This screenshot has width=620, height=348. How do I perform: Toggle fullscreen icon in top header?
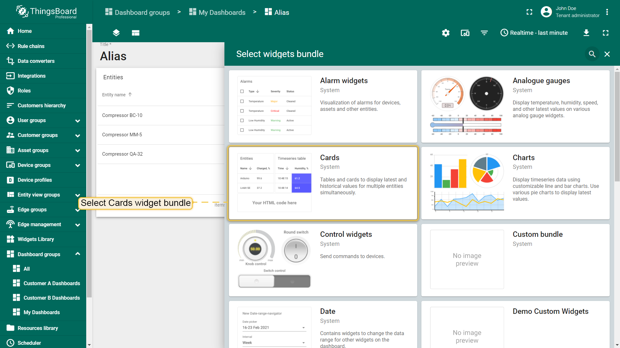pos(529,12)
